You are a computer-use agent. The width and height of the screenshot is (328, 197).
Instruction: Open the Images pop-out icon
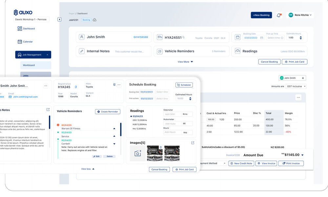pos(193,143)
